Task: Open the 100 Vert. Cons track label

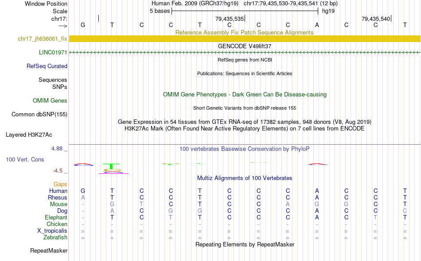Action: coord(25,159)
